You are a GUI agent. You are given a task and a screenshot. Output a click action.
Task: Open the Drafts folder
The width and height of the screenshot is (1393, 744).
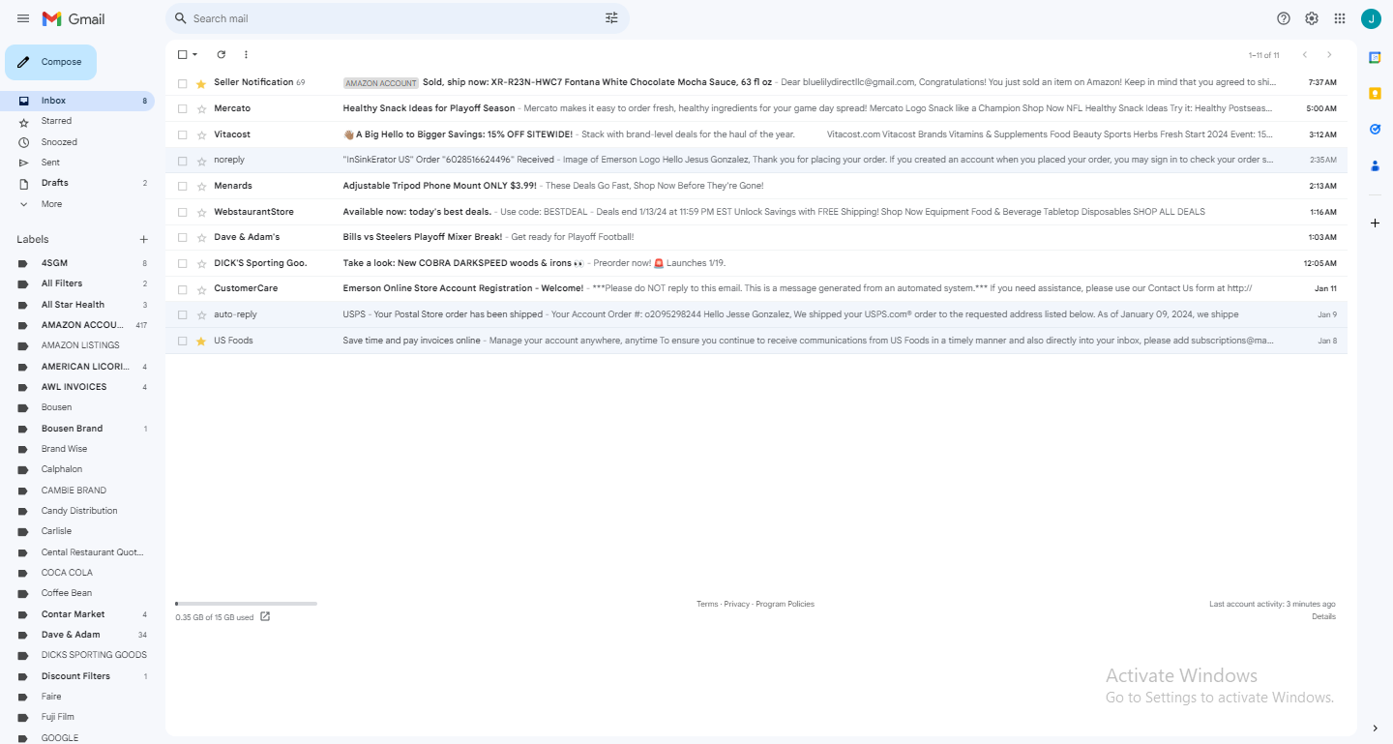[x=79, y=183]
